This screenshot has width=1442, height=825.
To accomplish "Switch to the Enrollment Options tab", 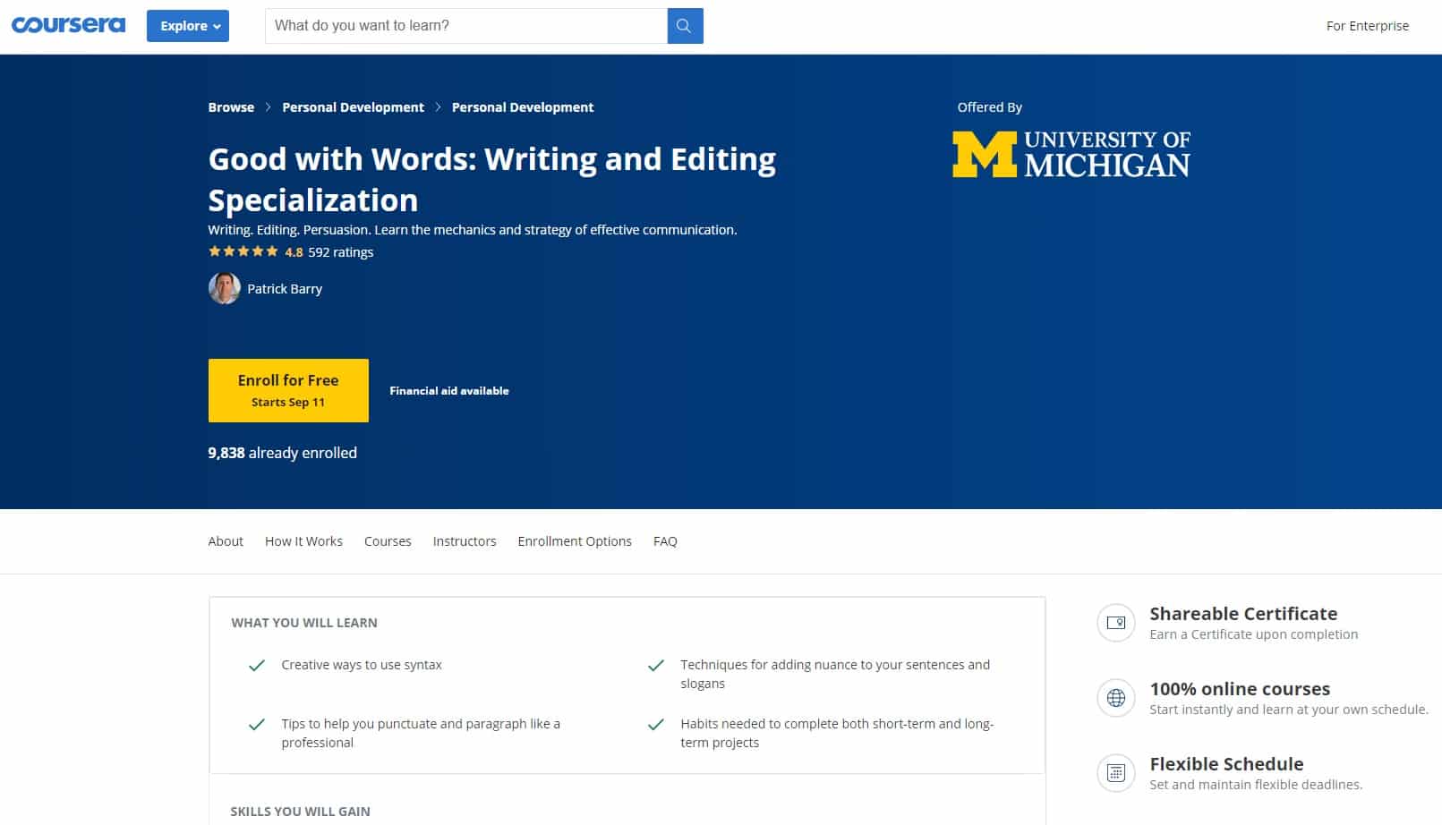I will [x=575, y=541].
